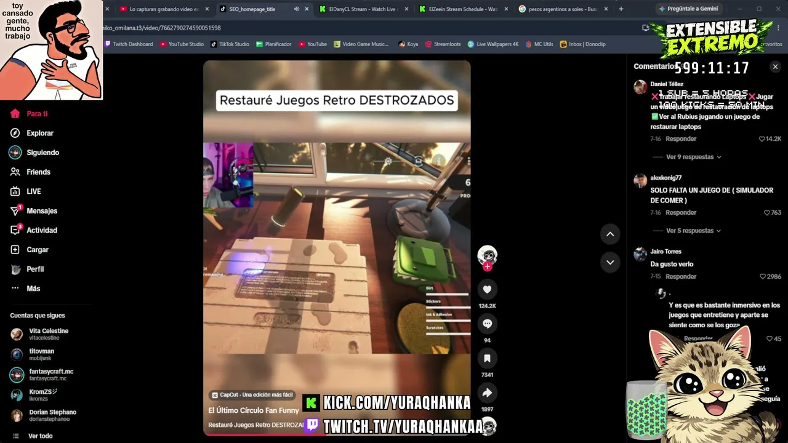This screenshot has height=443, width=788.
Task: Follow the creator with the plus badge
Action: point(488,266)
